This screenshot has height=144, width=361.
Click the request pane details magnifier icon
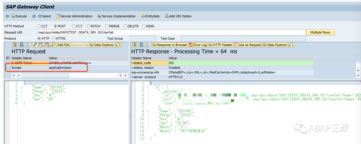pyautogui.click(x=14, y=45)
